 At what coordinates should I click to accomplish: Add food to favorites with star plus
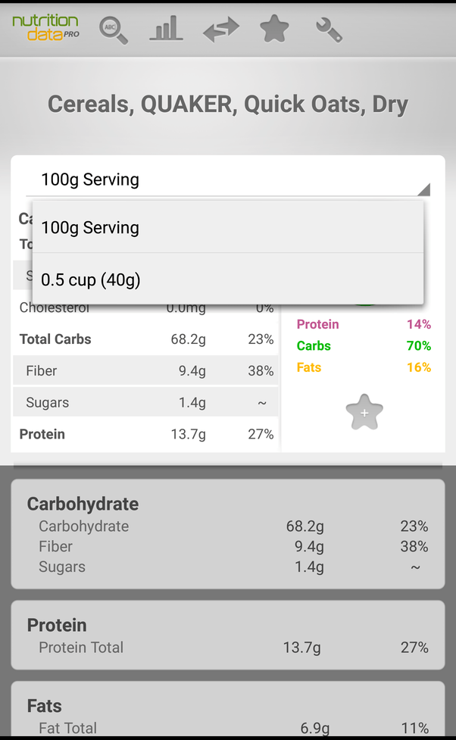364,412
